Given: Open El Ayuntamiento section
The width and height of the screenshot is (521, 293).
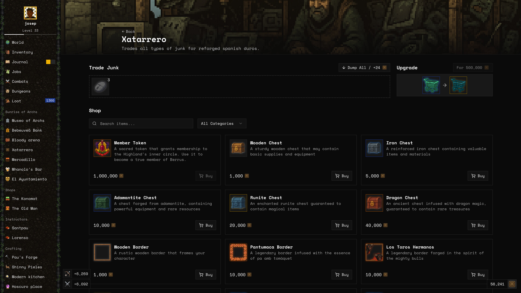Looking at the screenshot, I should tap(29, 179).
